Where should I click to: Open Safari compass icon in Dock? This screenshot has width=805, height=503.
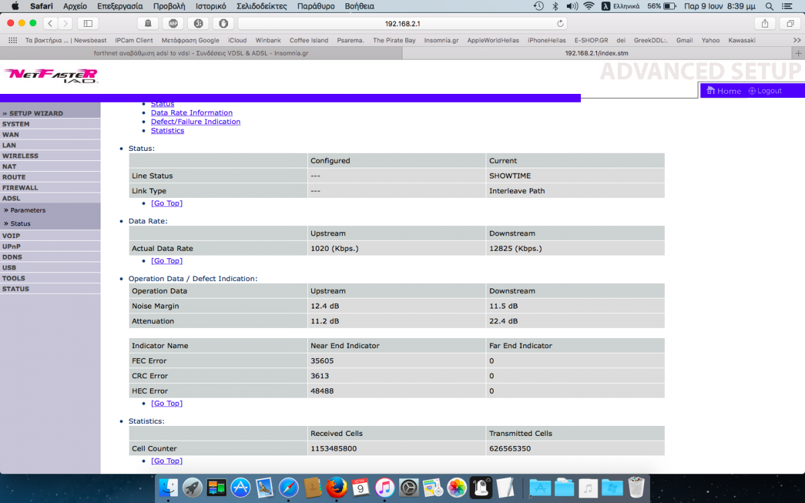coord(288,488)
